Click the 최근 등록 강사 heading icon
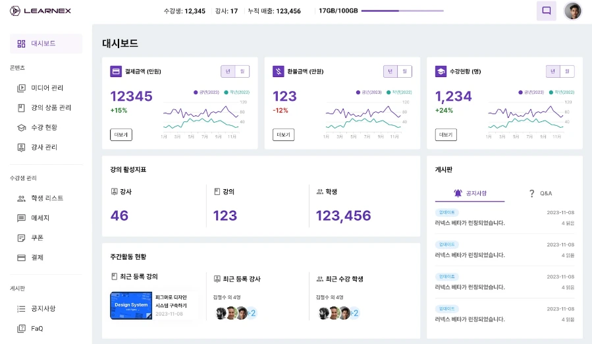Viewport: 592px width, 344px height. (x=217, y=279)
